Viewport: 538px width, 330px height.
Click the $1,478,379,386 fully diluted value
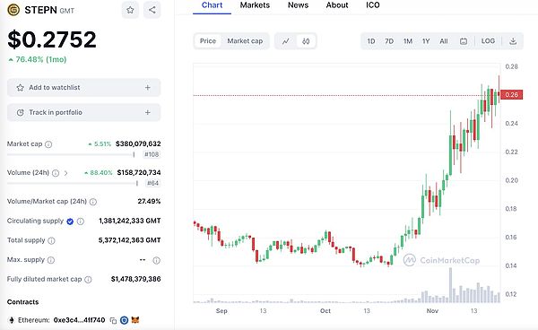[136, 279]
